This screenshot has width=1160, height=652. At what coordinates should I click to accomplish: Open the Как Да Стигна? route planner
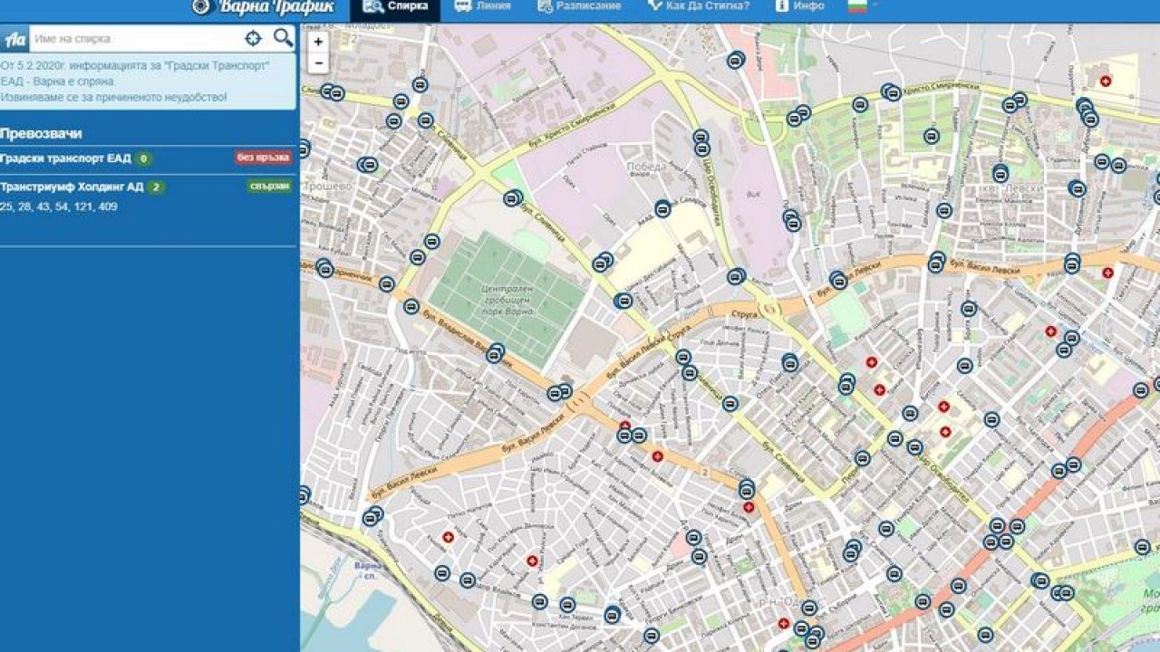click(698, 6)
